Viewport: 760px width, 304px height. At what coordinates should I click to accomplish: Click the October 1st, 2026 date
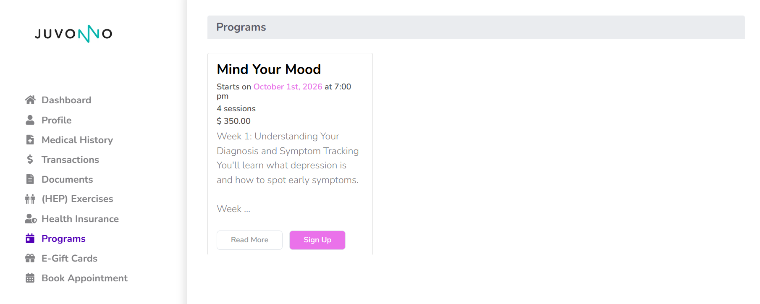click(x=288, y=86)
